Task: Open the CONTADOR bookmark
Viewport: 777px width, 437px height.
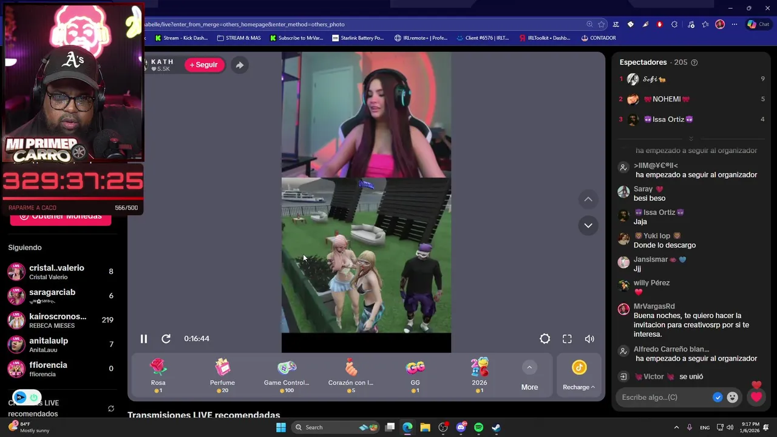Action: coord(599,38)
